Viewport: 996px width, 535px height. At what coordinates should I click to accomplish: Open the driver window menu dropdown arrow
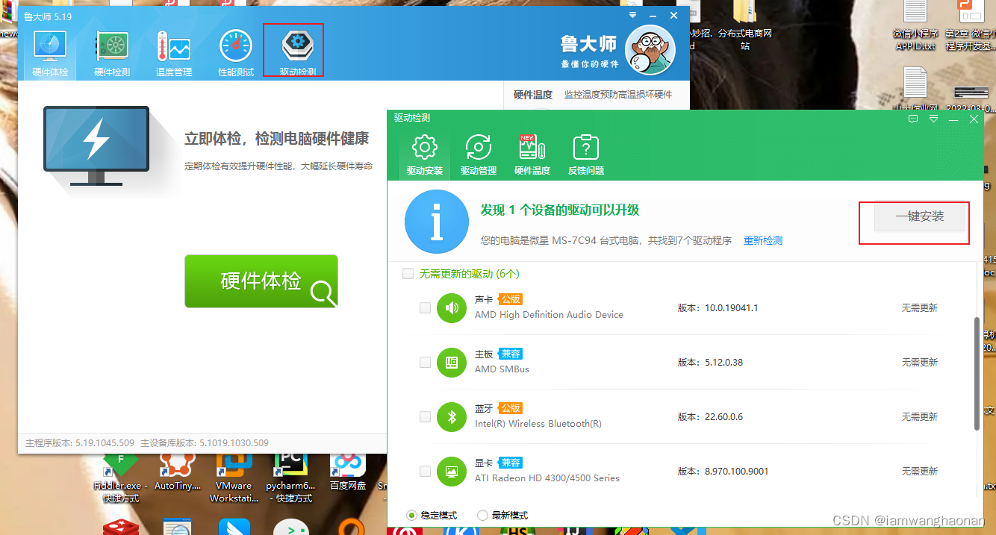[x=933, y=119]
